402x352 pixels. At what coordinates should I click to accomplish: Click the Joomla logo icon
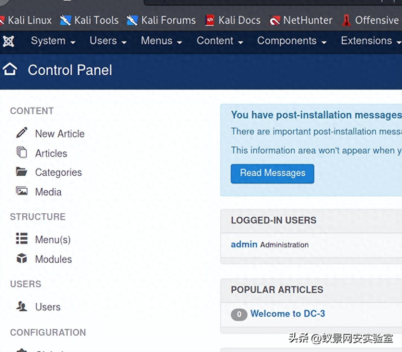pos(8,41)
